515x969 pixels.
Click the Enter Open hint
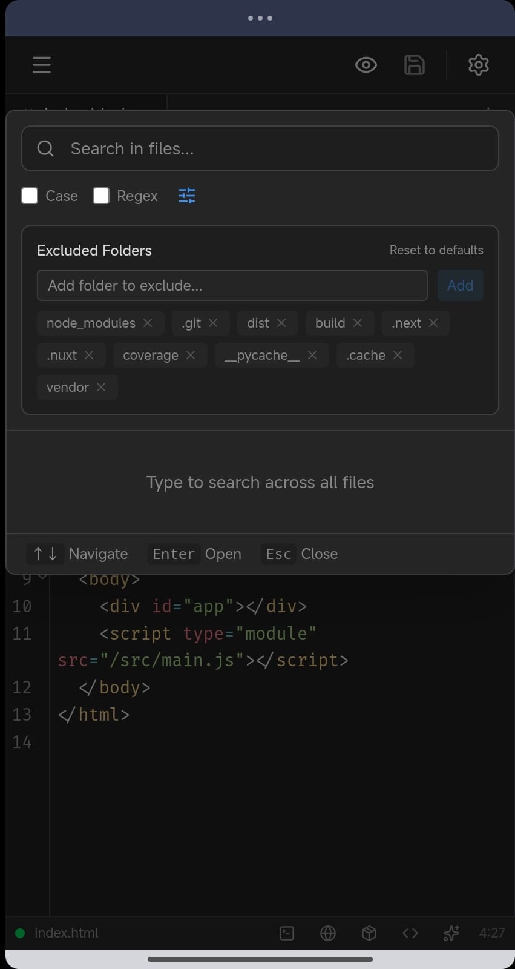pos(195,554)
